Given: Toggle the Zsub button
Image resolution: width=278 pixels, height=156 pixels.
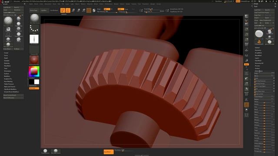Looking at the screenshot, I should coord(127,9).
